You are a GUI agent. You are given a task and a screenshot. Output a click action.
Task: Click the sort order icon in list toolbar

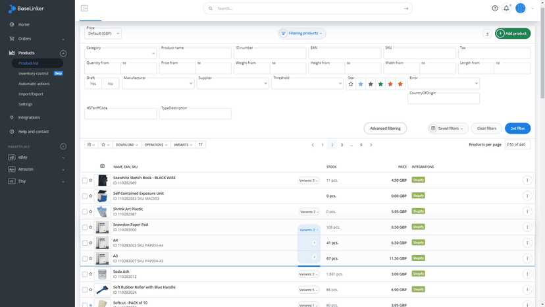pos(201,144)
